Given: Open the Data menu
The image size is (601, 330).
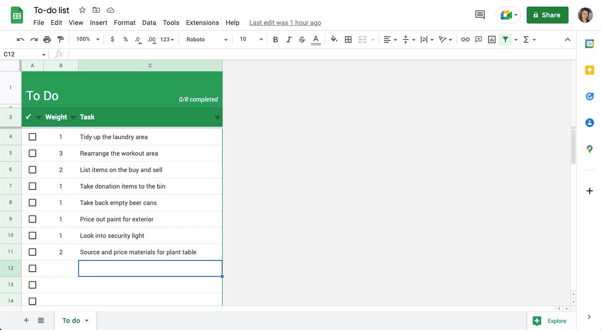Looking at the screenshot, I should pyautogui.click(x=149, y=23).
